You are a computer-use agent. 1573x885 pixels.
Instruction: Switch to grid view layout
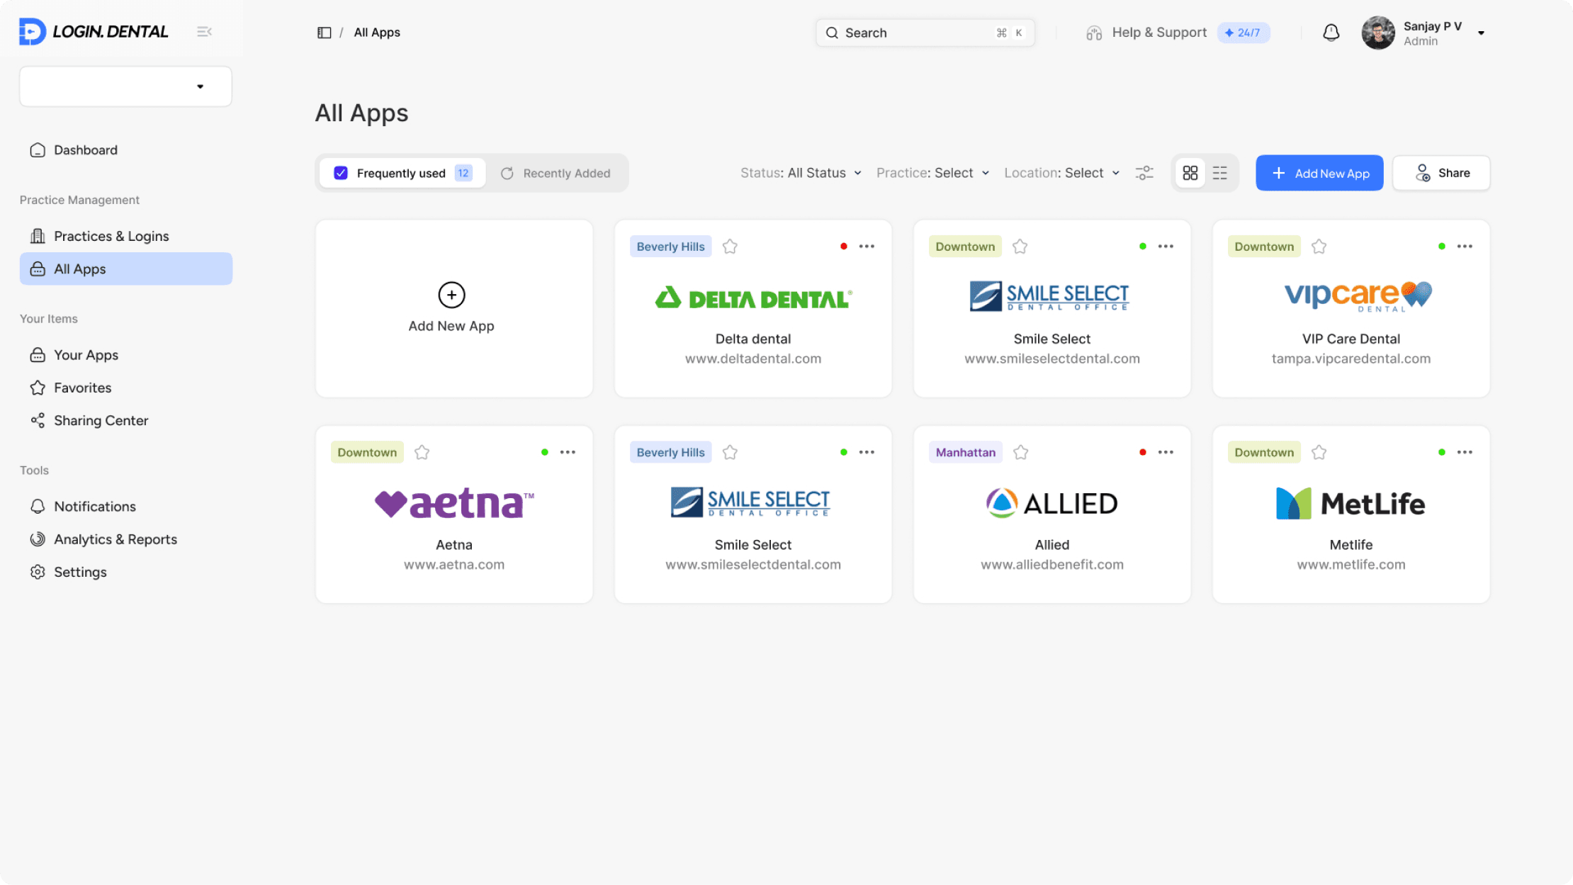1191,172
